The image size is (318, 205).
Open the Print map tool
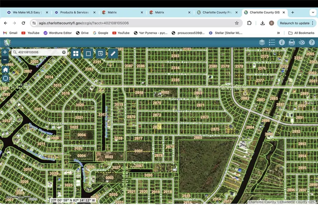pyautogui.click(x=292, y=42)
